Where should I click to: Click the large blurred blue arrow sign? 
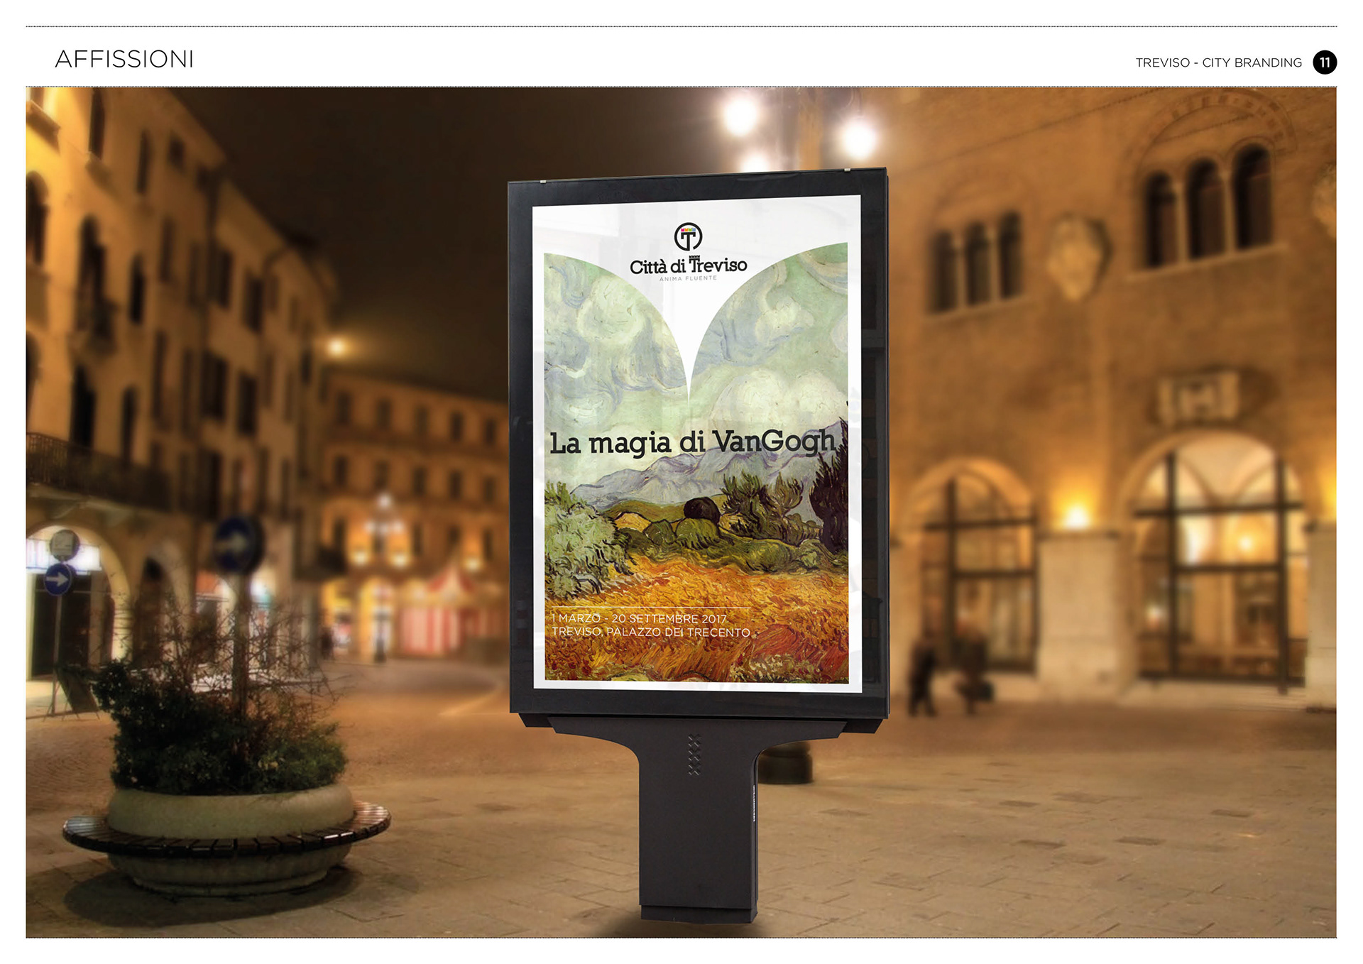238,545
